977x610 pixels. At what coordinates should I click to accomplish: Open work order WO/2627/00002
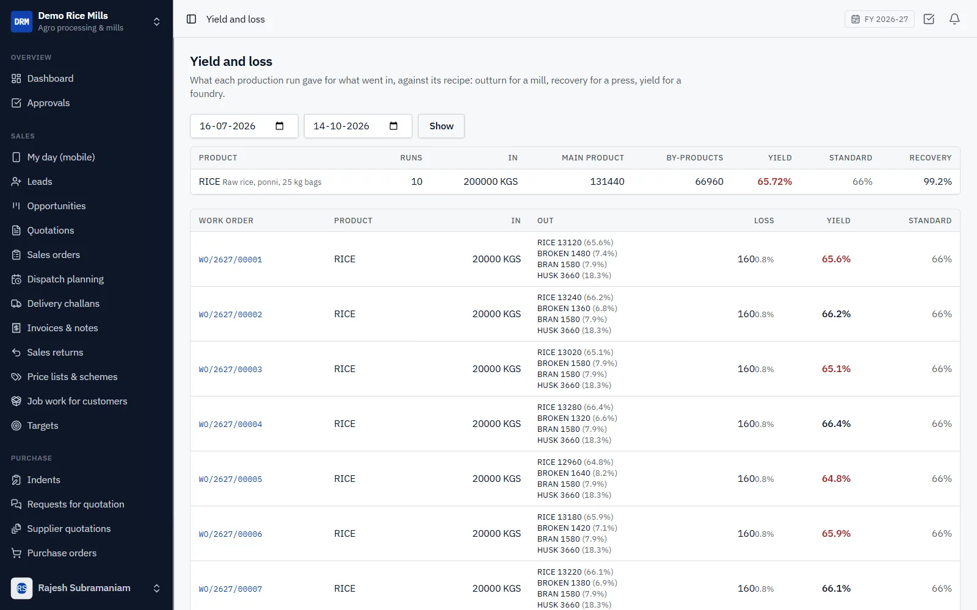(x=230, y=315)
